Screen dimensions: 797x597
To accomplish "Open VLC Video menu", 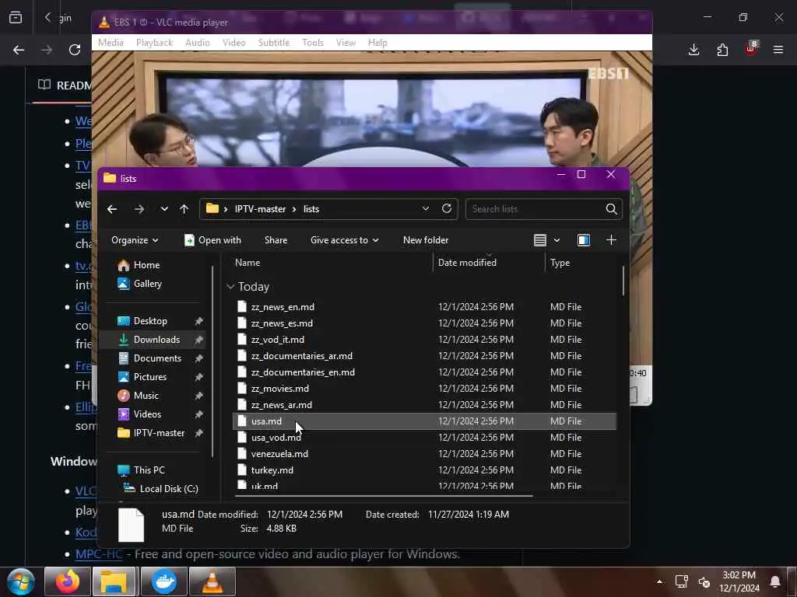I will (233, 43).
